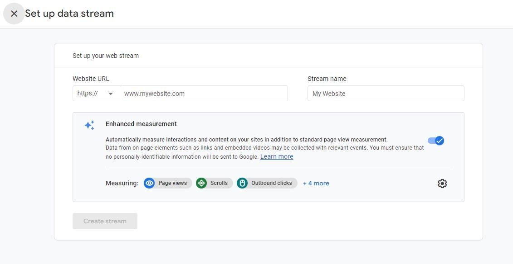Viewport: 513px width, 264px height.
Task: Click the www.mywebsite.com text box
Action: 204,93
